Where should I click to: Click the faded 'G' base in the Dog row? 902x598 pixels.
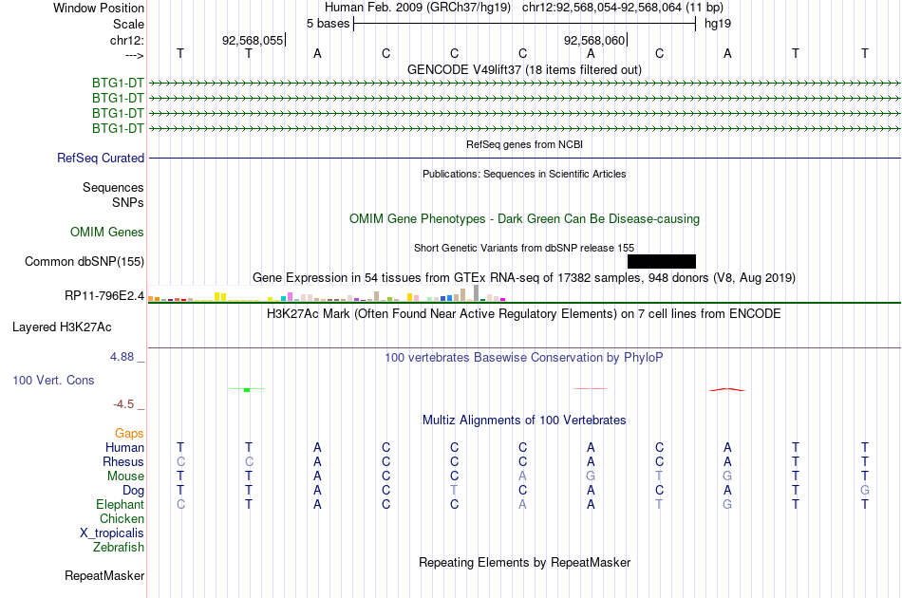(x=865, y=491)
